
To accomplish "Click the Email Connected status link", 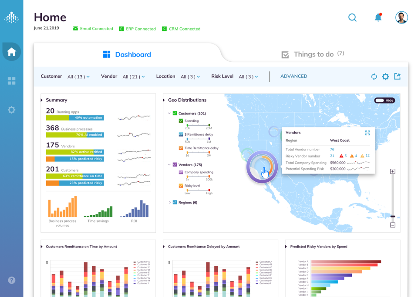I will [x=93, y=29].
